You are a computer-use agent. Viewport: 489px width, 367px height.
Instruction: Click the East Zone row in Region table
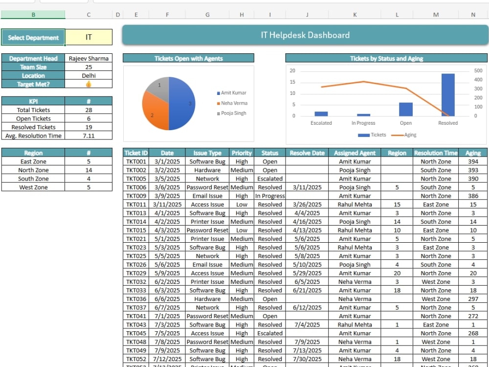coord(57,161)
